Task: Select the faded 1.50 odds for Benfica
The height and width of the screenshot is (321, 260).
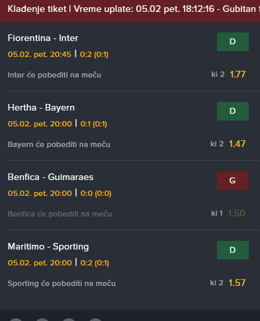Action: (236, 213)
